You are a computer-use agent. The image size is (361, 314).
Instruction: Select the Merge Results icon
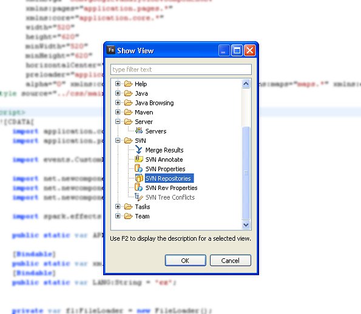pyautogui.click(x=138, y=150)
